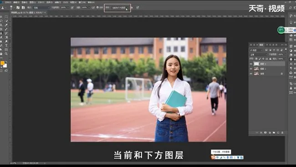Open the flow slider arrow in options bar
This screenshot has width=296, height=167.
click(89, 8)
